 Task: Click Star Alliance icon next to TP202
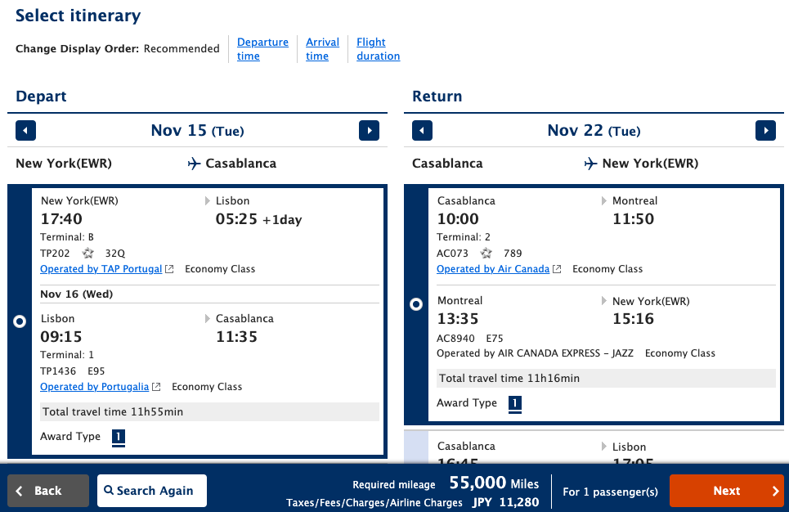click(x=88, y=254)
